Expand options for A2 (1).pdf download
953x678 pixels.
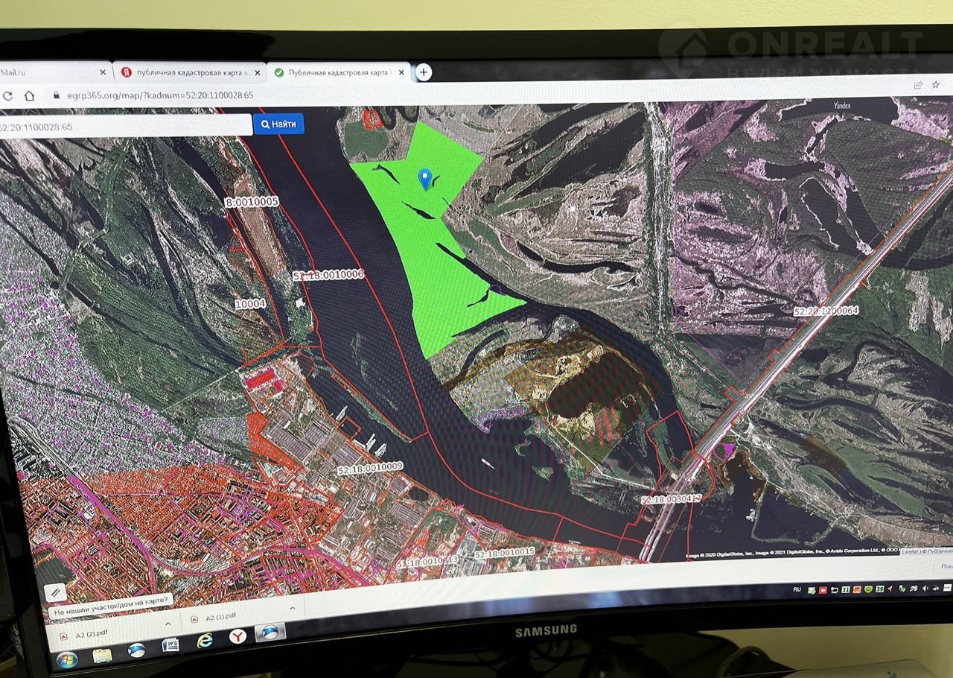292,608
